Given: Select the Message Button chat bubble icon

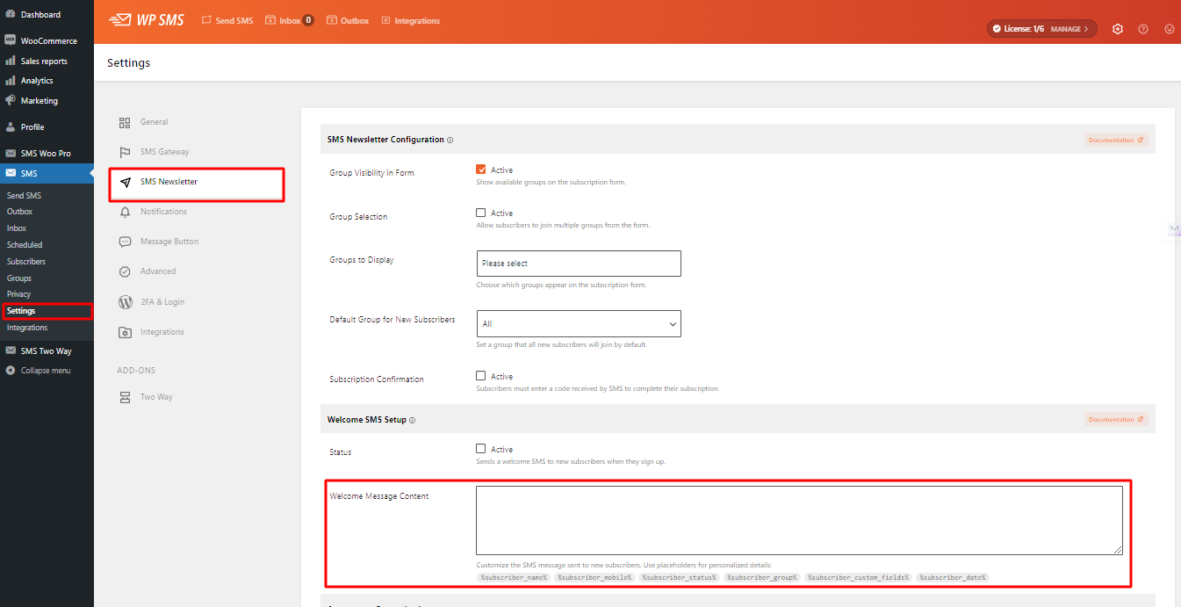Looking at the screenshot, I should pyautogui.click(x=125, y=242).
